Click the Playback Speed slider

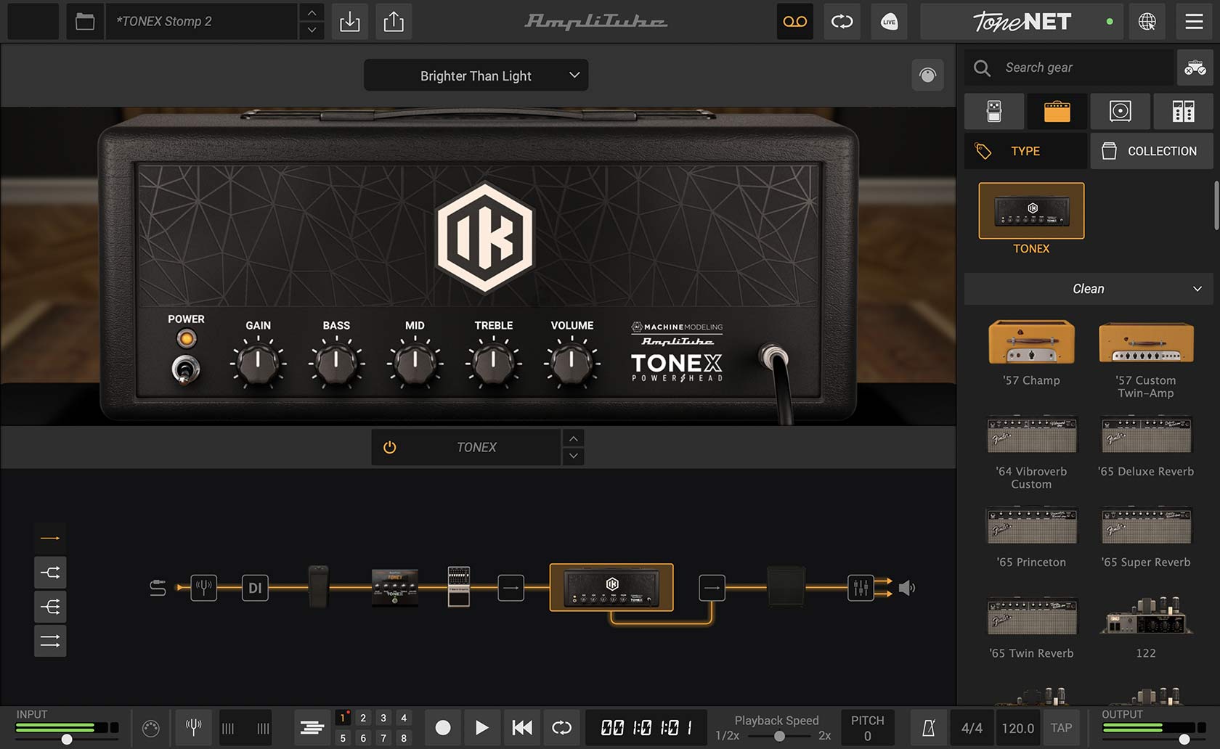coord(780,735)
